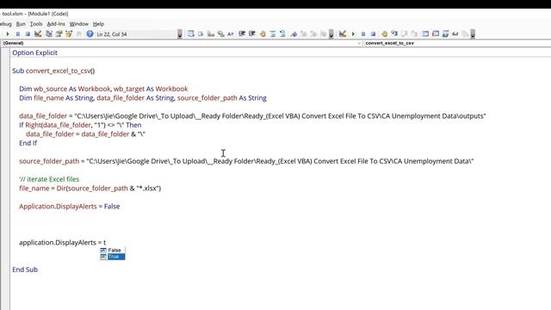Expand the standard toolbar options handle
Viewport: 551px width, 310px height.
pos(180,34)
